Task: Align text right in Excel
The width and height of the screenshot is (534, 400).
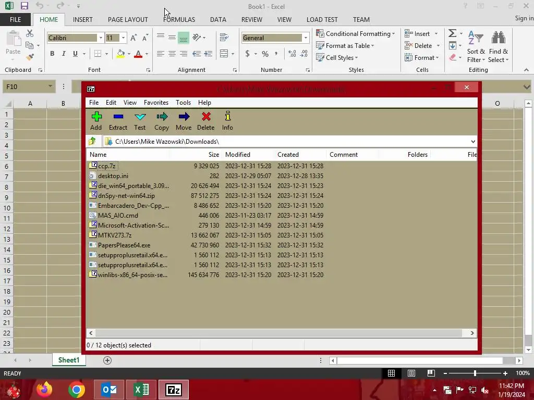Action: [184, 54]
